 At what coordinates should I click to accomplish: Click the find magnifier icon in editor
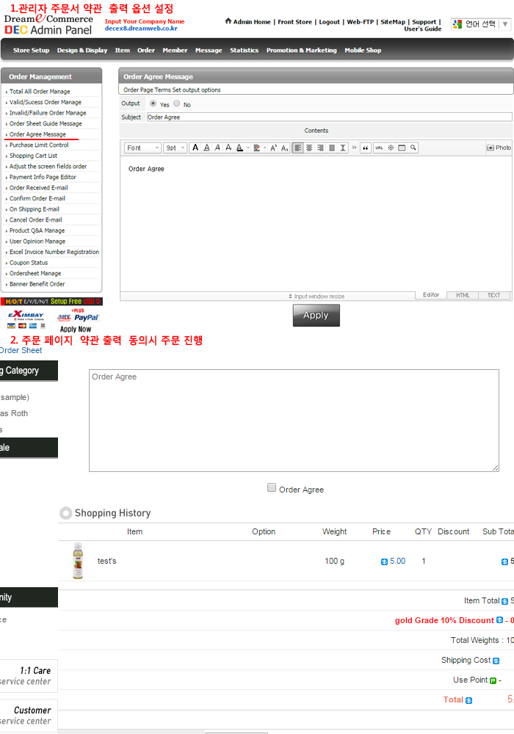click(413, 148)
